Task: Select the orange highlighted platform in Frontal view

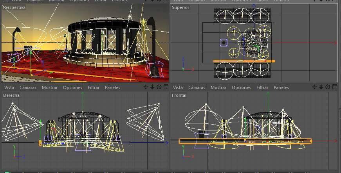Action: pyautogui.click(x=245, y=141)
